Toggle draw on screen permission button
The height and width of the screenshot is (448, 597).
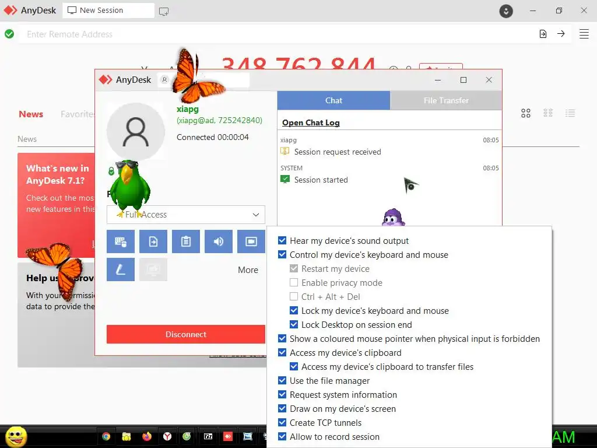click(x=121, y=269)
